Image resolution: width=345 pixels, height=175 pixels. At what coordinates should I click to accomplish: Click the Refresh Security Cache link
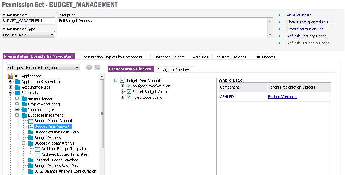pyautogui.click(x=306, y=36)
